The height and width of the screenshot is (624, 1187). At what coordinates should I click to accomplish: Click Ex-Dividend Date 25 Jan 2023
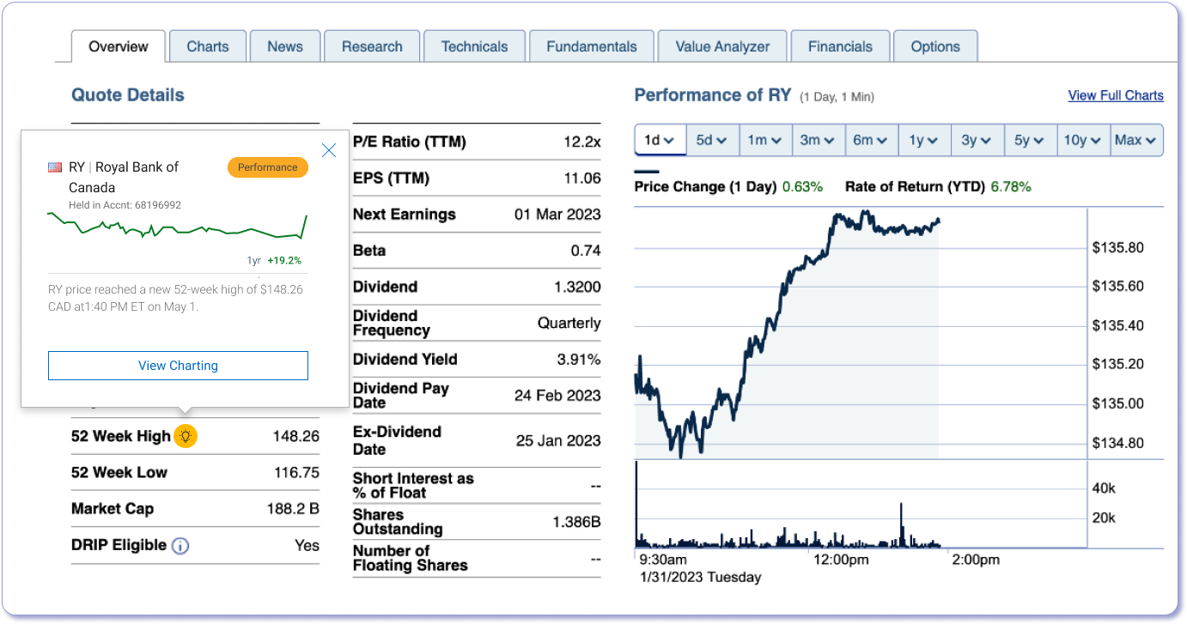coord(558,441)
